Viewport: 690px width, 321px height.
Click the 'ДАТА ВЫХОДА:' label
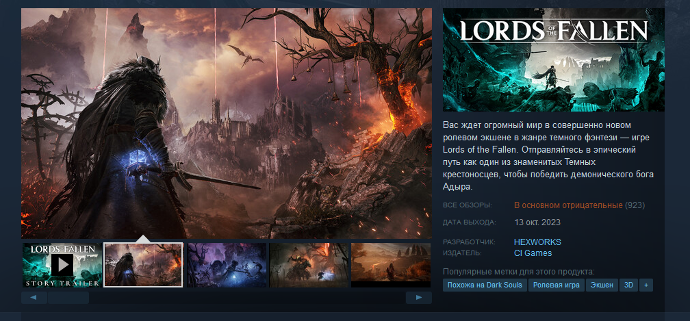click(x=469, y=222)
